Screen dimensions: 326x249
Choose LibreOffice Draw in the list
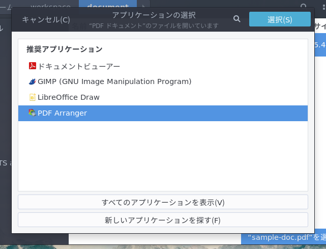click(x=163, y=97)
